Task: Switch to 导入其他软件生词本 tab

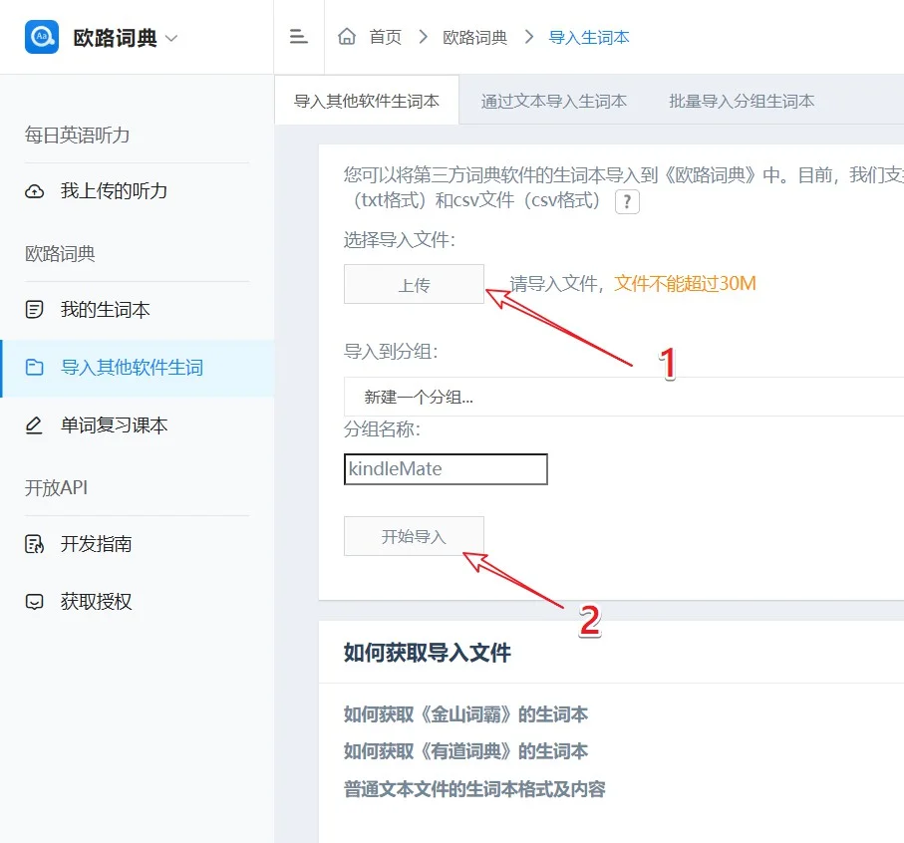Action: coord(367,101)
